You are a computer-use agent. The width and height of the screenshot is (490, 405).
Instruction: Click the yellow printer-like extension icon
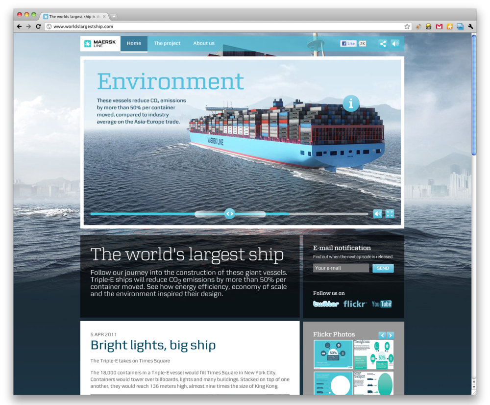pos(428,26)
